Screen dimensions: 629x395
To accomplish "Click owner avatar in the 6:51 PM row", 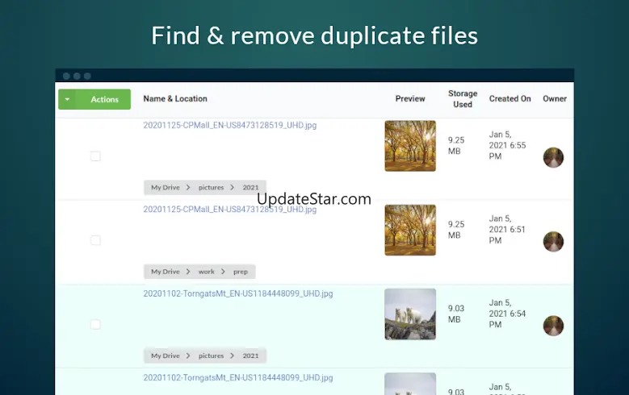I will (x=553, y=241).
